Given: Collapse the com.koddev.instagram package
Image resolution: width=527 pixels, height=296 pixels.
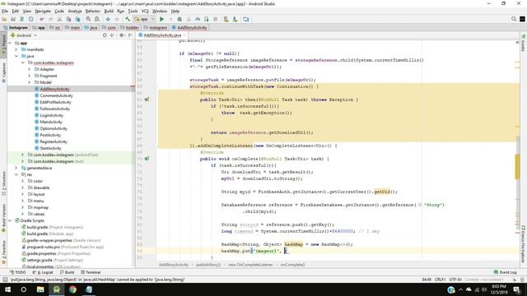Looking at the screenshot, I should tap(23, 62).
